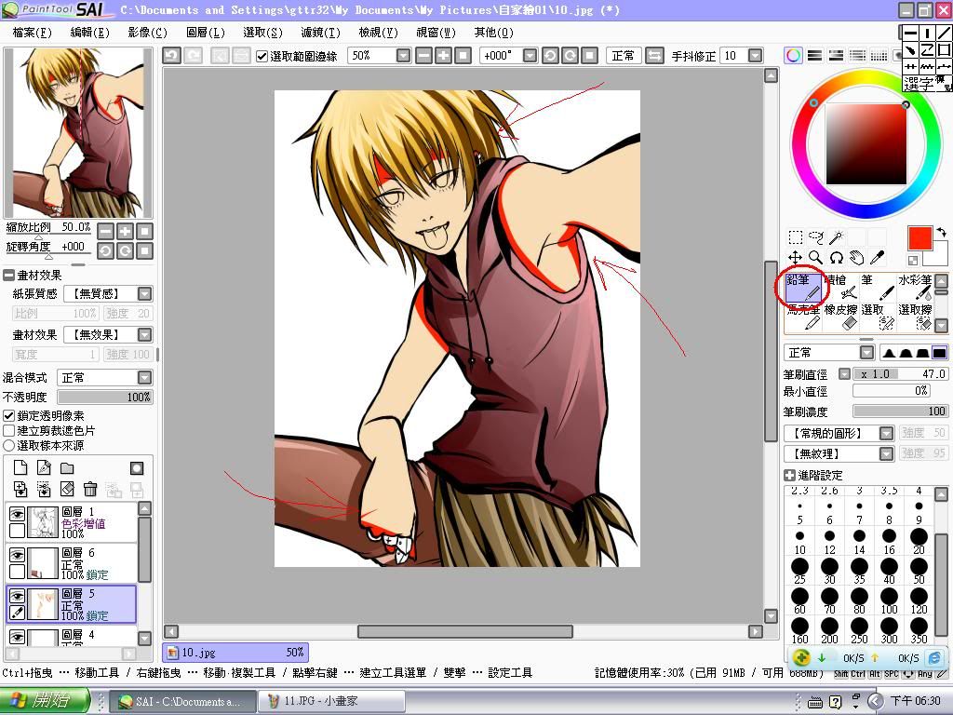Open the rotation angle +000° dropdown
The height and width of the screenshot is (715, 953).
[530, 55]
